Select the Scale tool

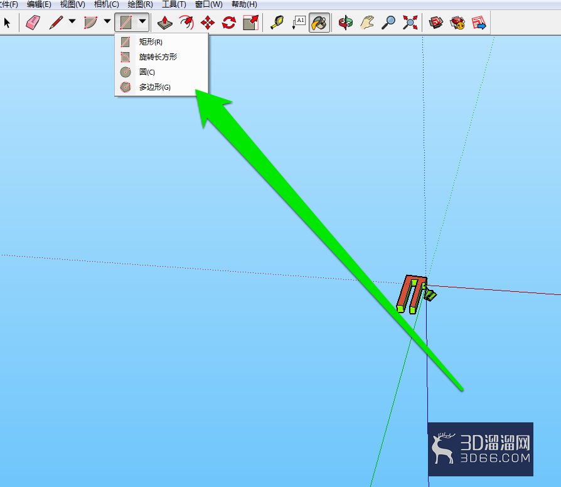[x=250, y=23]
